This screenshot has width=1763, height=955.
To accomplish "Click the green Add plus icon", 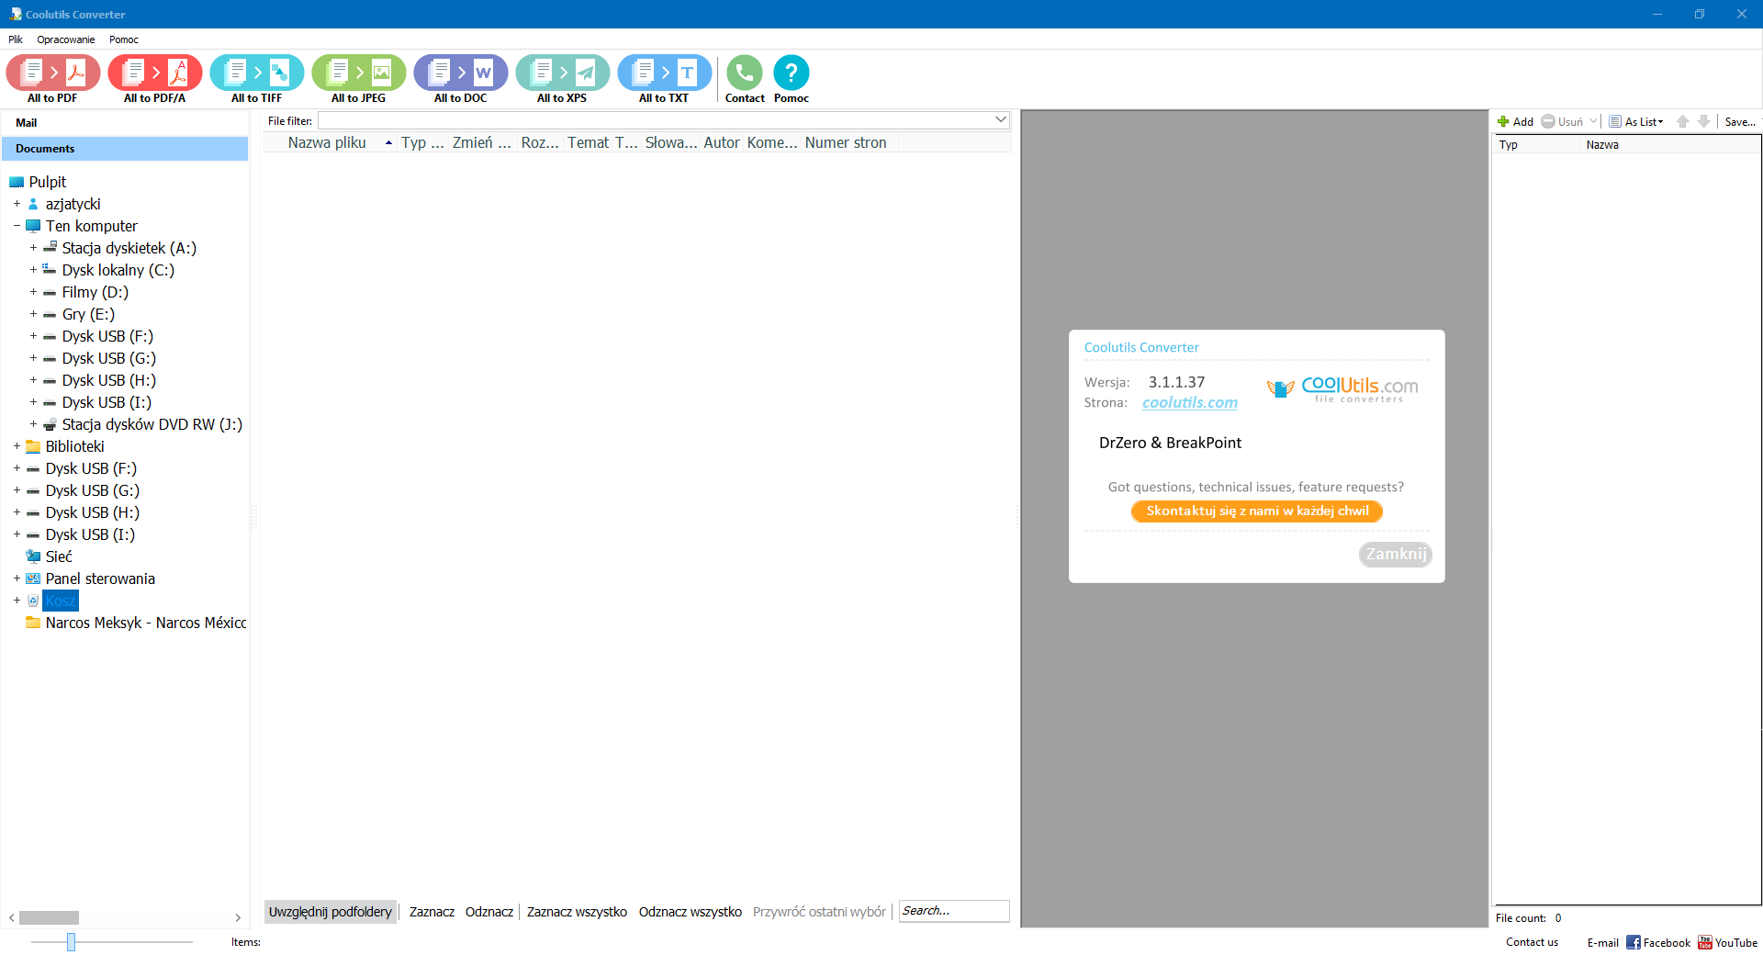I will (x=1503, y=121).
